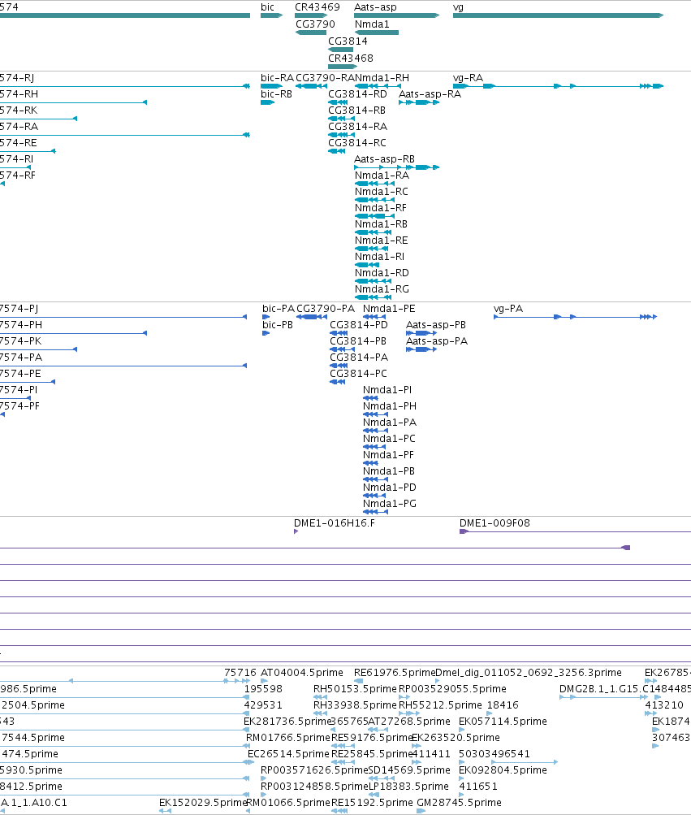Click protein label Nmda1-PB
Screen dimensions: 691x815
click(389, 471)
